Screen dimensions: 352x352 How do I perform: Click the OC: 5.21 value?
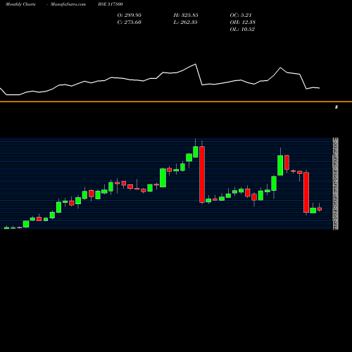[x=241, y=15]
